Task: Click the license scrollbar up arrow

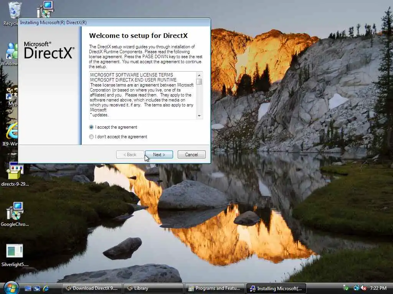Action: point(199,75)
